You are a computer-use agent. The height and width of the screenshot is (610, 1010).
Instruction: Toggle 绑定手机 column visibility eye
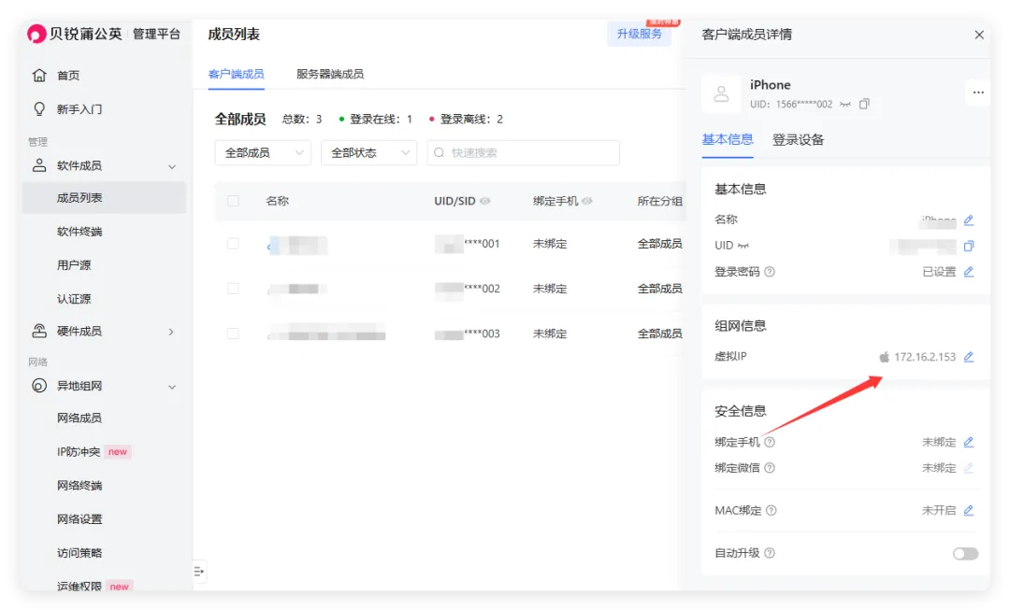tap(586, 201)
